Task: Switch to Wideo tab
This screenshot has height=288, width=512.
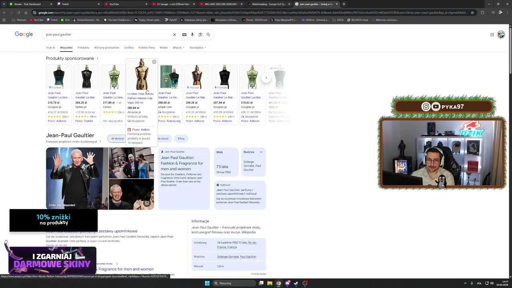Action: (x=164, y=48)
